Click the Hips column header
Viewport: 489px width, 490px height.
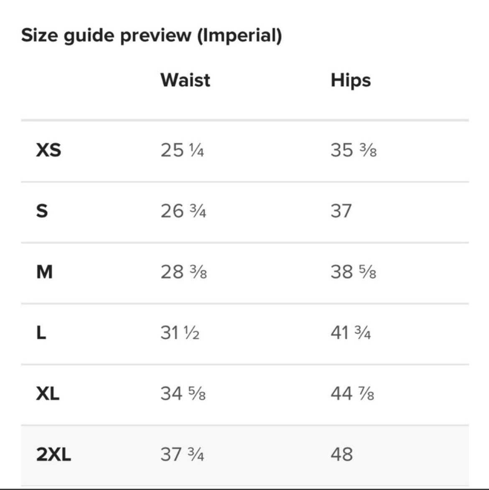[351, 81]
